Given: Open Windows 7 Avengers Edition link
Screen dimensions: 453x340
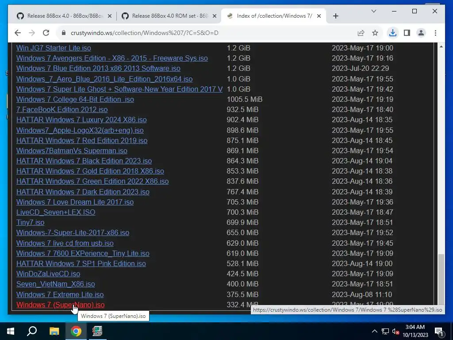Looking at the screenshot, I should coord(112,58).
